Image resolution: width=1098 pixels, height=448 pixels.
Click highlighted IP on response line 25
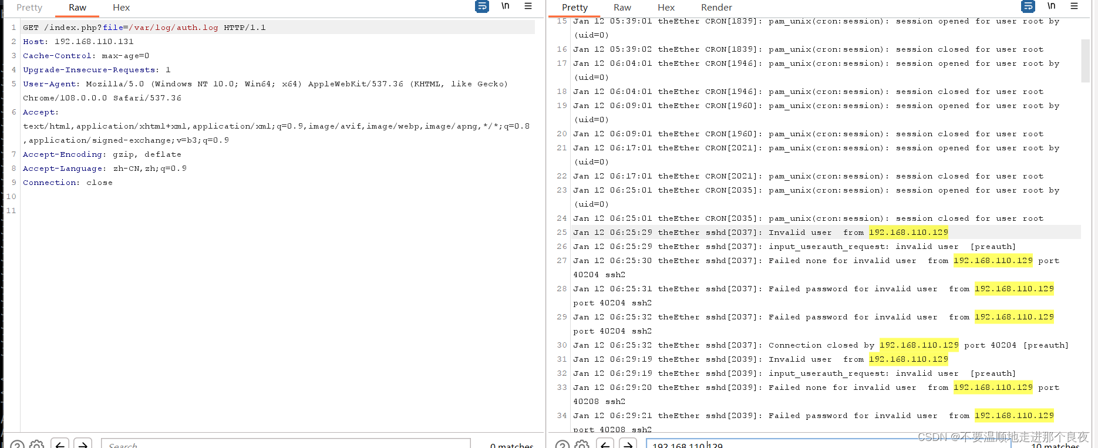coord(908,233)
